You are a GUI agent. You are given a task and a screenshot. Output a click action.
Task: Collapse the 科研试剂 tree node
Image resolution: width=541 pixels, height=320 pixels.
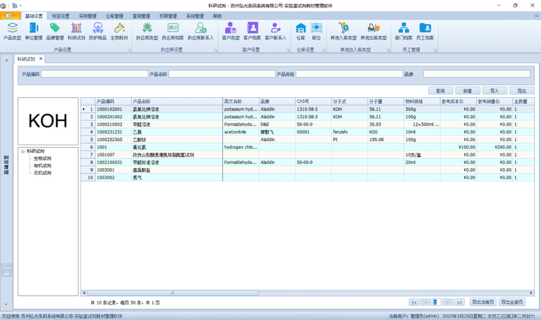23,151
